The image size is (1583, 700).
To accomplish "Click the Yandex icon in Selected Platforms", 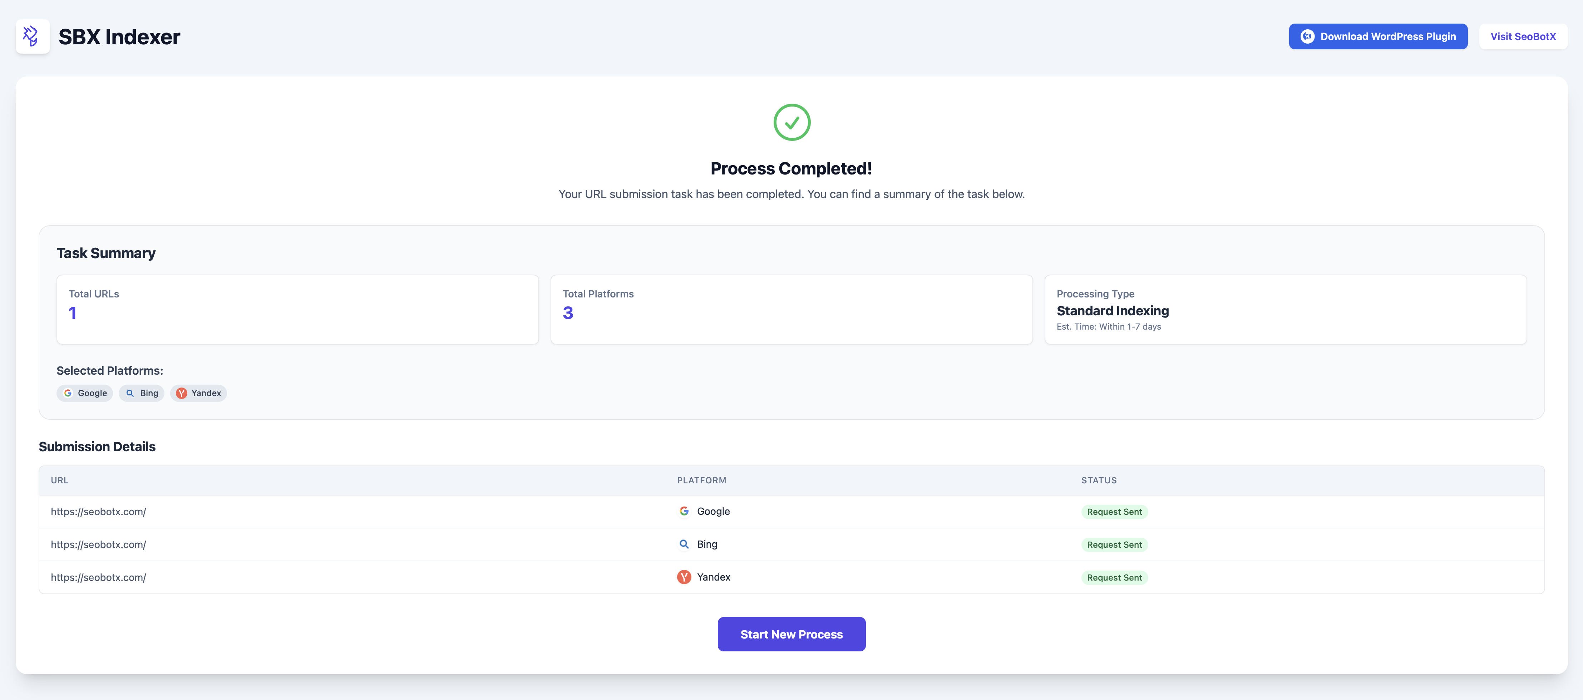I will point(181,393).
